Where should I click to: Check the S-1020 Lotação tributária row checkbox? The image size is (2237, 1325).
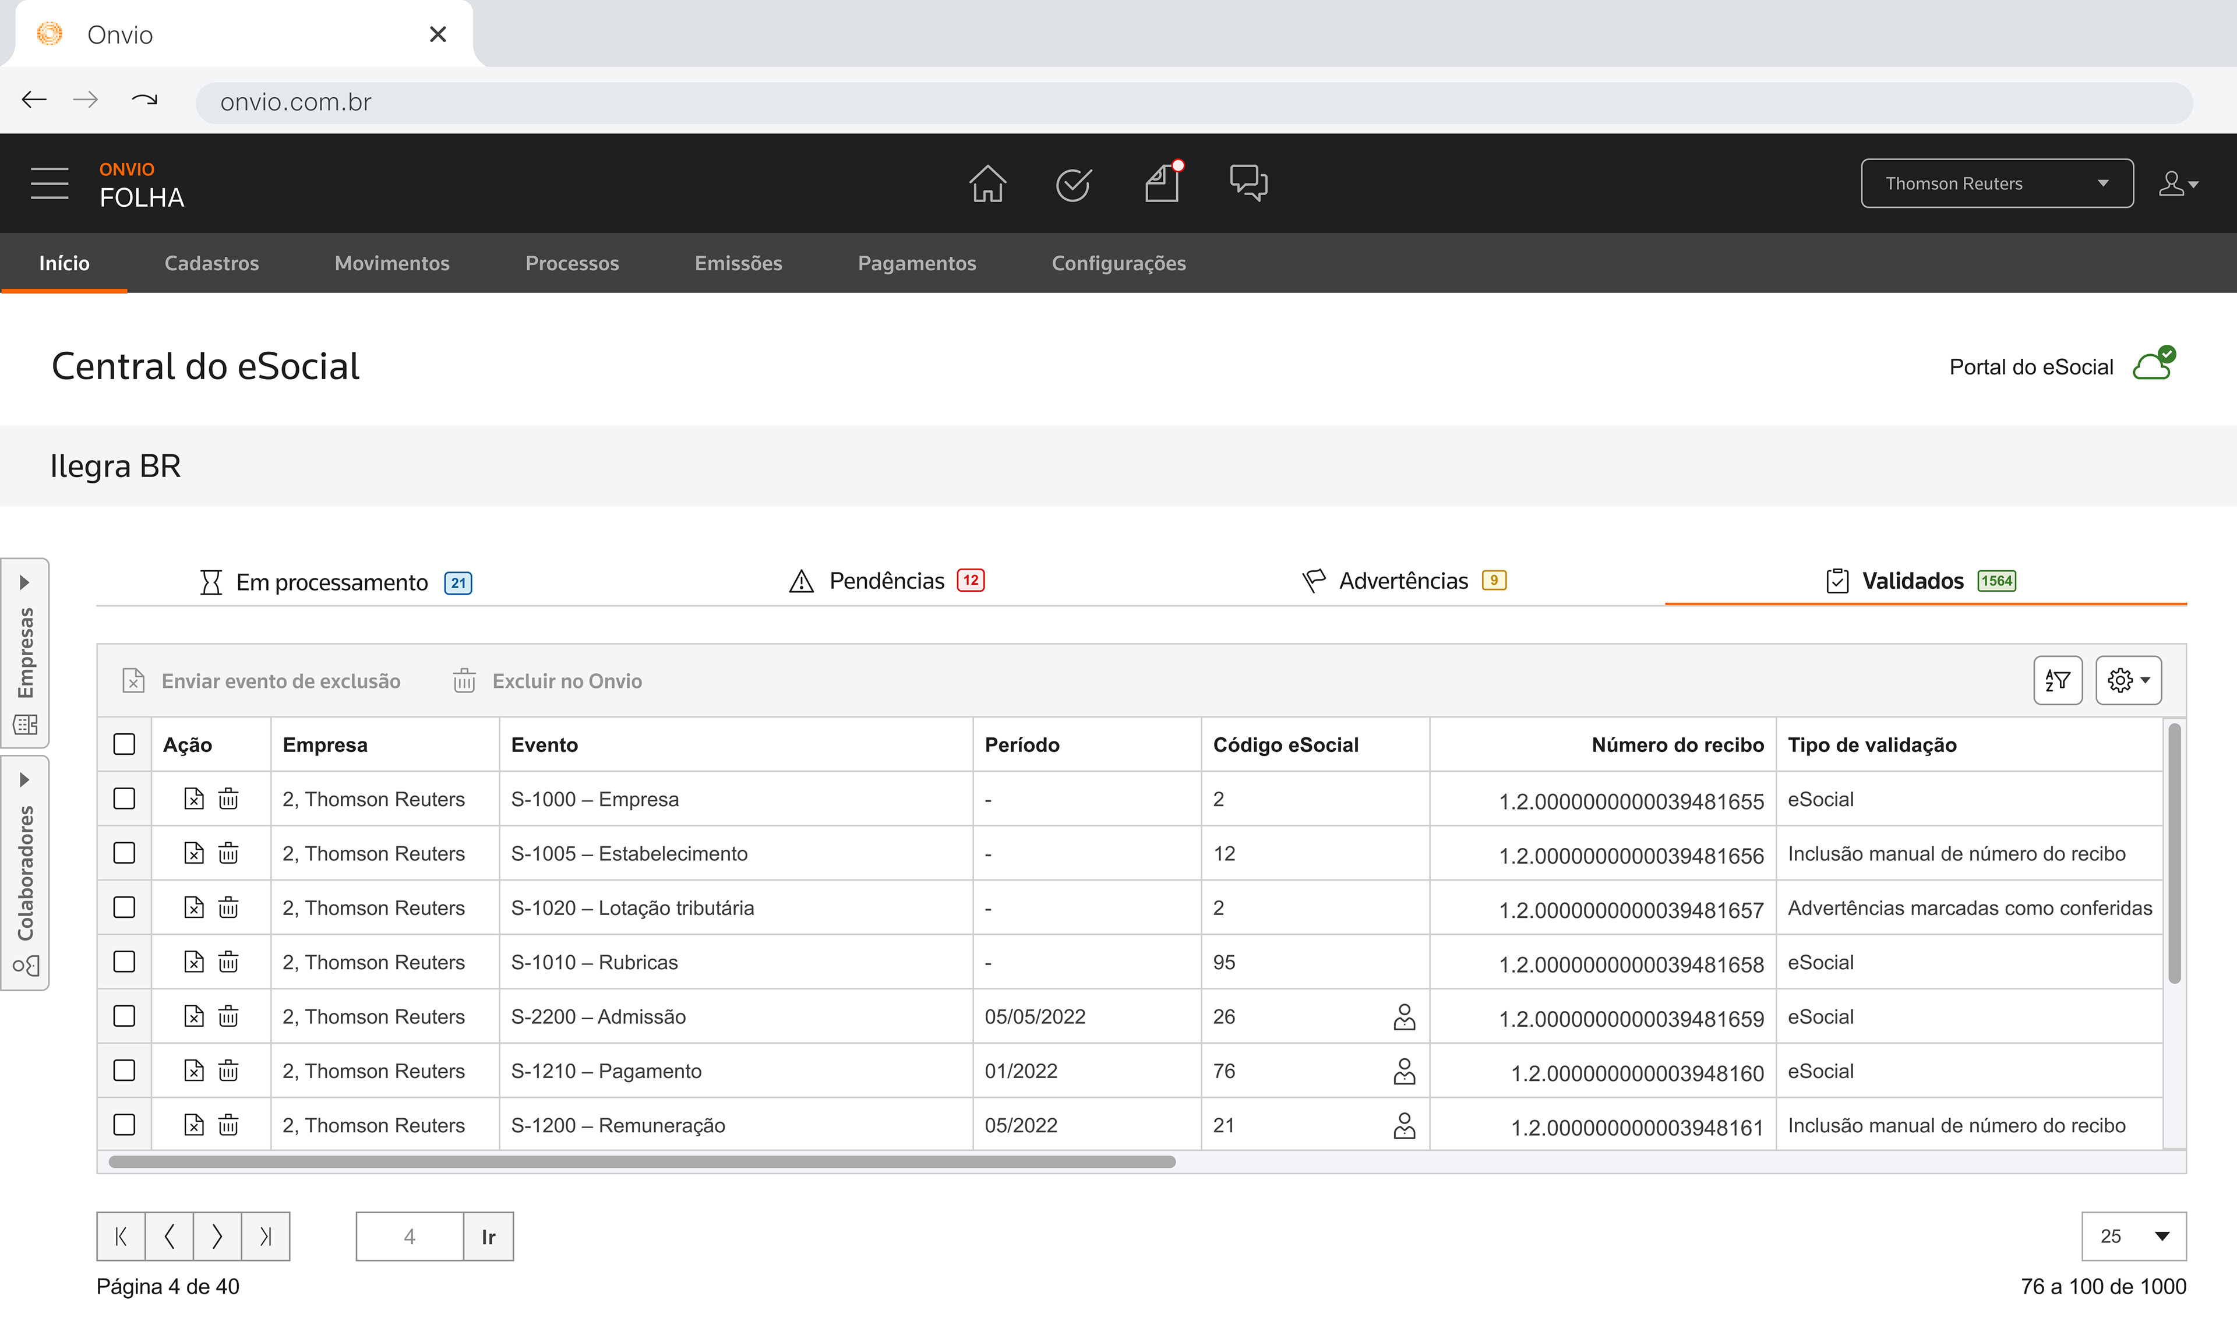(124, 907)
